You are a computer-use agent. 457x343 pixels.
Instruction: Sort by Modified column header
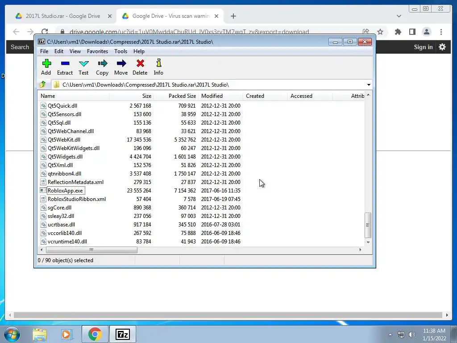tap(220, 96)
